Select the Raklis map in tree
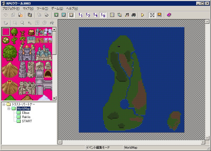Image resolution: width=211 pixels, height=151 pixels. click(x=26, y=117)
